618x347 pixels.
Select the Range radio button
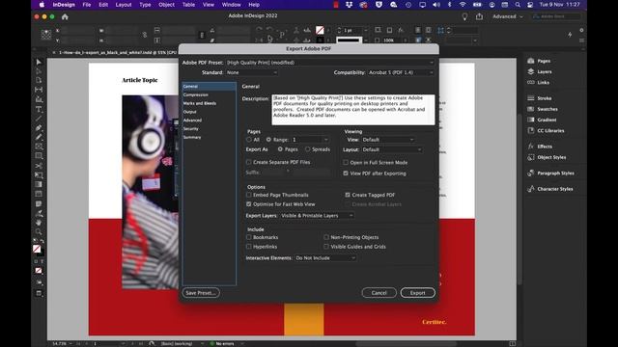(268, 140)
